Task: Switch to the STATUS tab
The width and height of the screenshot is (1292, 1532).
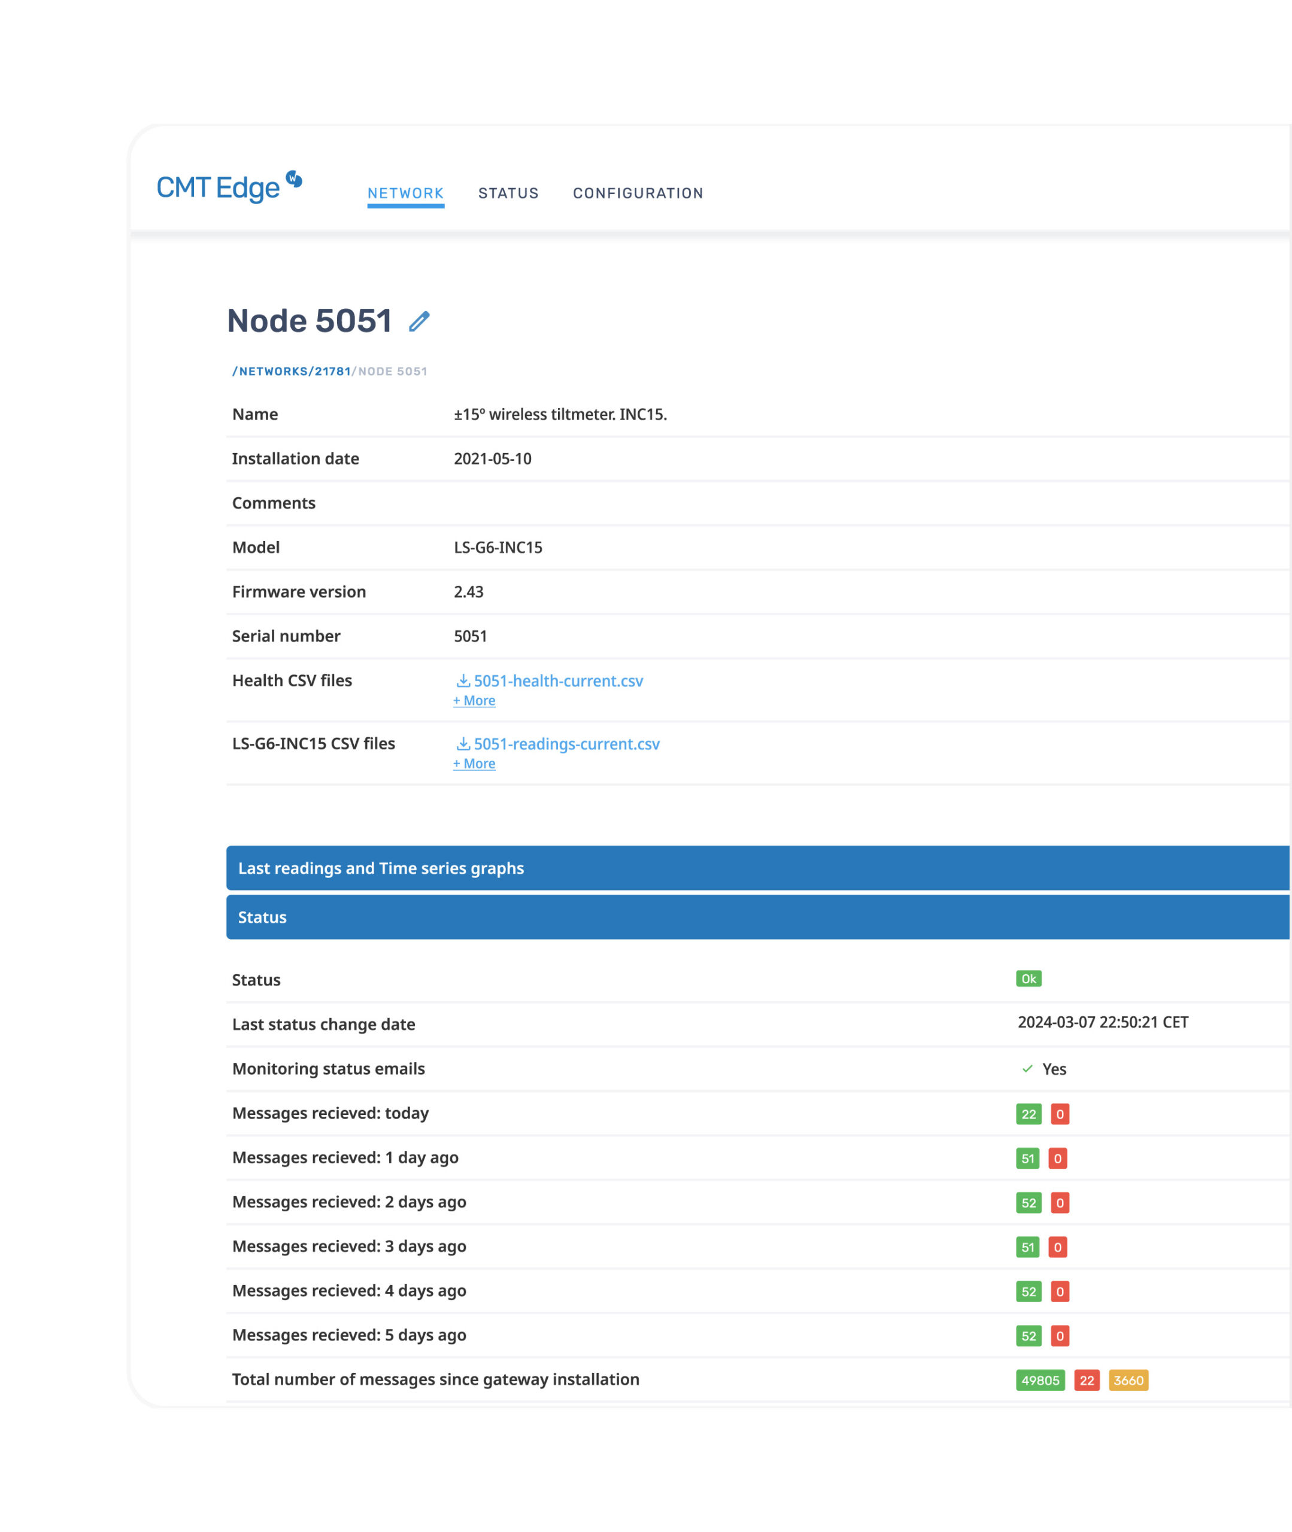Action: [x=508, y=193]
